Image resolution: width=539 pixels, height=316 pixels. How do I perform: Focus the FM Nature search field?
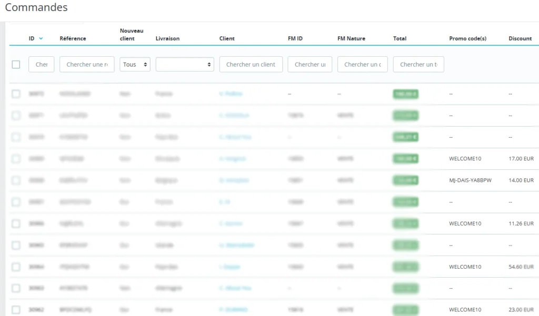pyautogui.click(x=363, y=64)
